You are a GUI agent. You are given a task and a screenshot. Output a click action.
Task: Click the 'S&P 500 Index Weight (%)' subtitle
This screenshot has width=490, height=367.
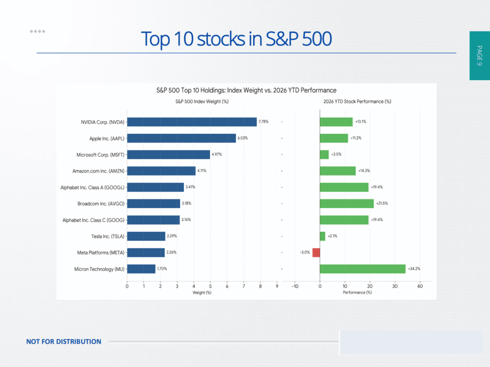pyautogui.click(x=202, y=101)
